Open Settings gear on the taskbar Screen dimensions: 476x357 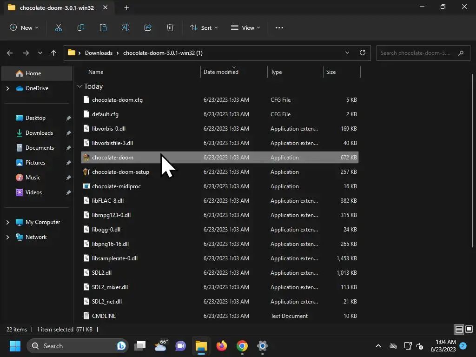(262, 346)
